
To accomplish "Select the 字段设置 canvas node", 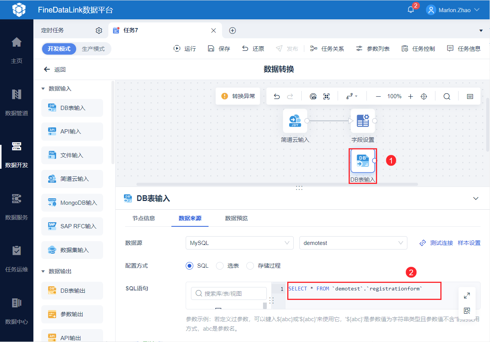I will pos(363,121).
